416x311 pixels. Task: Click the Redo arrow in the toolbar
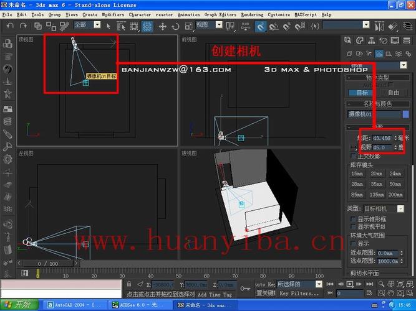click(x=23, y=26)
